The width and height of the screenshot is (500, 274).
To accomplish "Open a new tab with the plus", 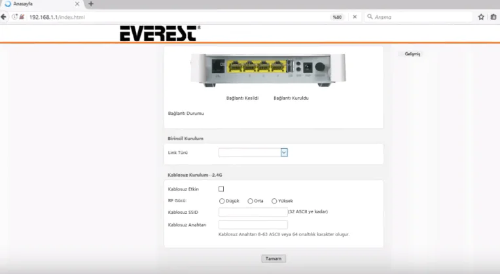I will click(91, 4).
